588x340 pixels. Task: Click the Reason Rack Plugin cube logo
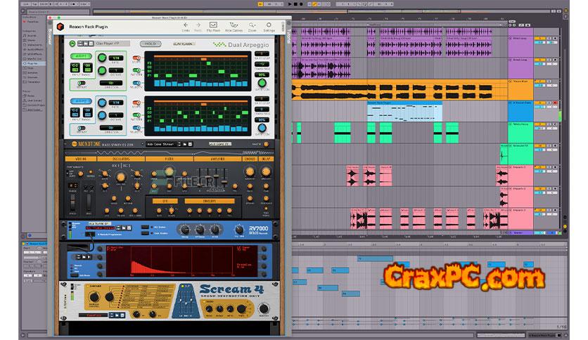coord(60,27)
